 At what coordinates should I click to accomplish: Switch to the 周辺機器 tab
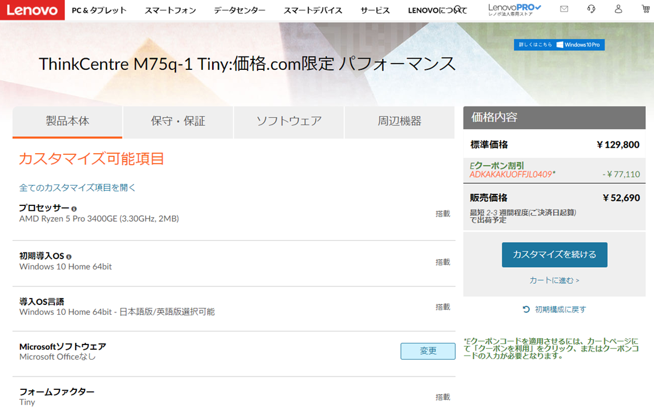click(x=400, y=122)
